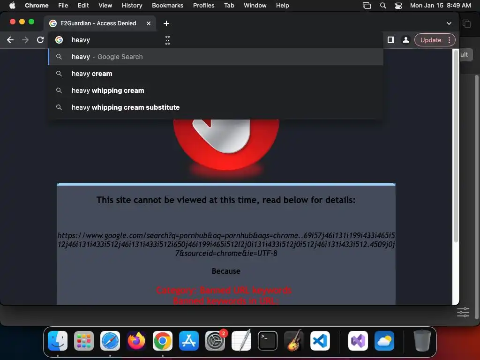Launch Firefox from the dock
Screen dimensions: 480x360
(136, 341)
